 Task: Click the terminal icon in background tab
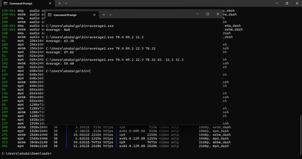point(5,4)
